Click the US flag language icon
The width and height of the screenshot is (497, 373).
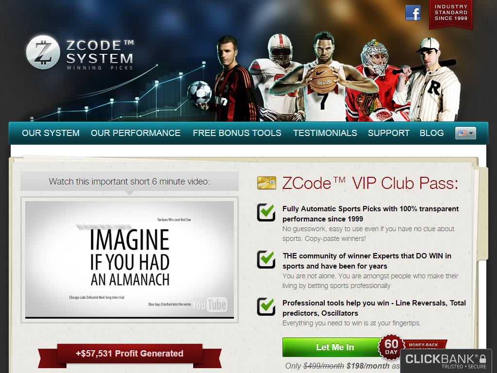(462, 133)
